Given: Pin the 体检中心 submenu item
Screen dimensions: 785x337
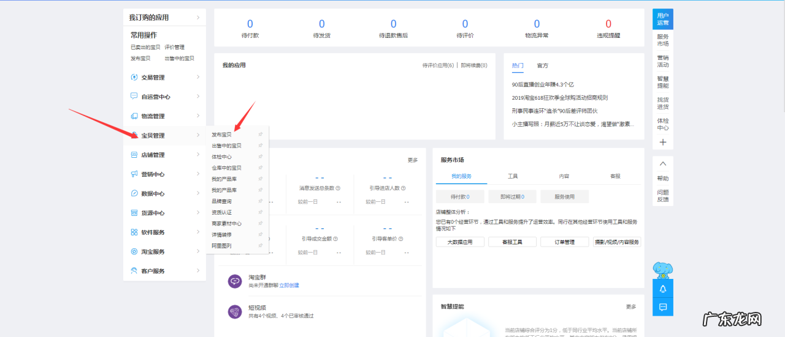Looking at the screenshot, I should tap(261, 157).
